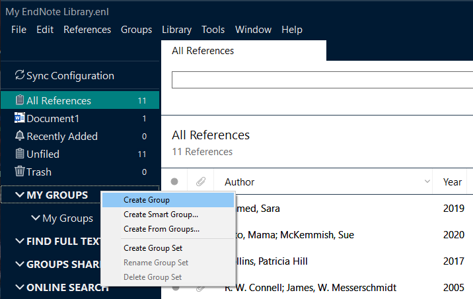Click the Rename Group Set entry
Viewport: 473px width, 299px height.
pos(168,263)
